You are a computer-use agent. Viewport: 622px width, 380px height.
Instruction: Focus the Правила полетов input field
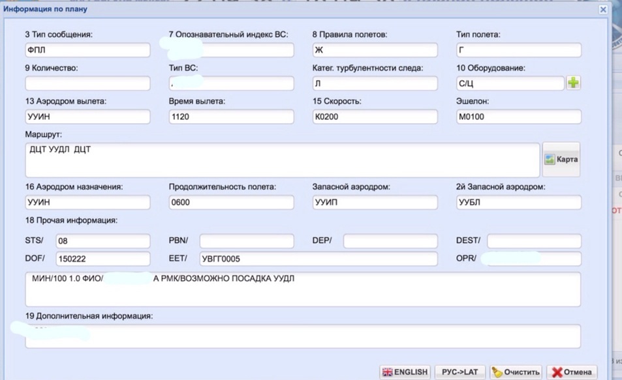[x=375, y=50]
